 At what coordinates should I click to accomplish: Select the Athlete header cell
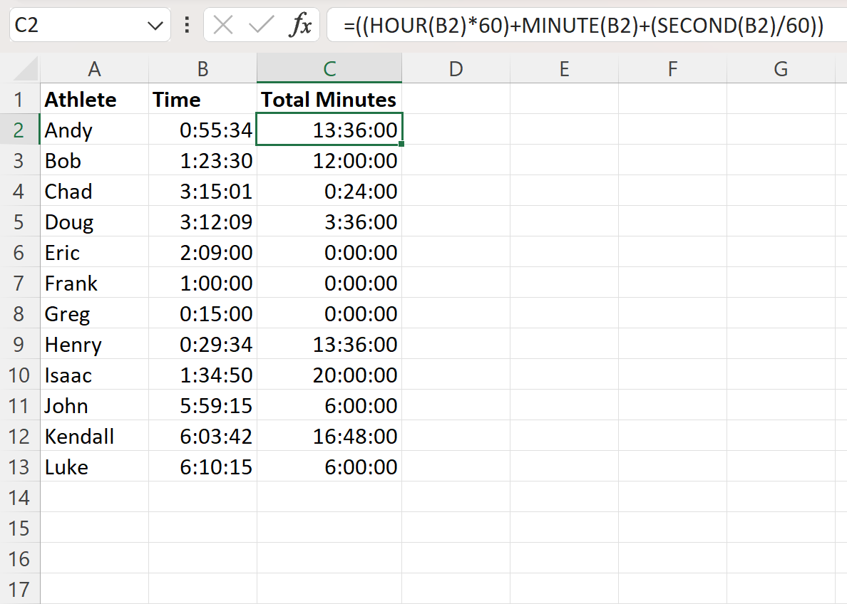coord(95,99)
